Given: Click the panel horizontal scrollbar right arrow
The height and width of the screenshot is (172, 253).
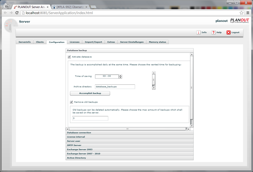Looking at the screenshot, I should (188, 129).
